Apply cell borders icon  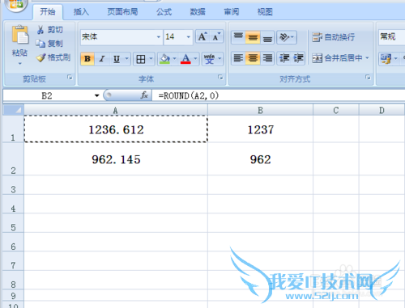(x=141, y=59)
